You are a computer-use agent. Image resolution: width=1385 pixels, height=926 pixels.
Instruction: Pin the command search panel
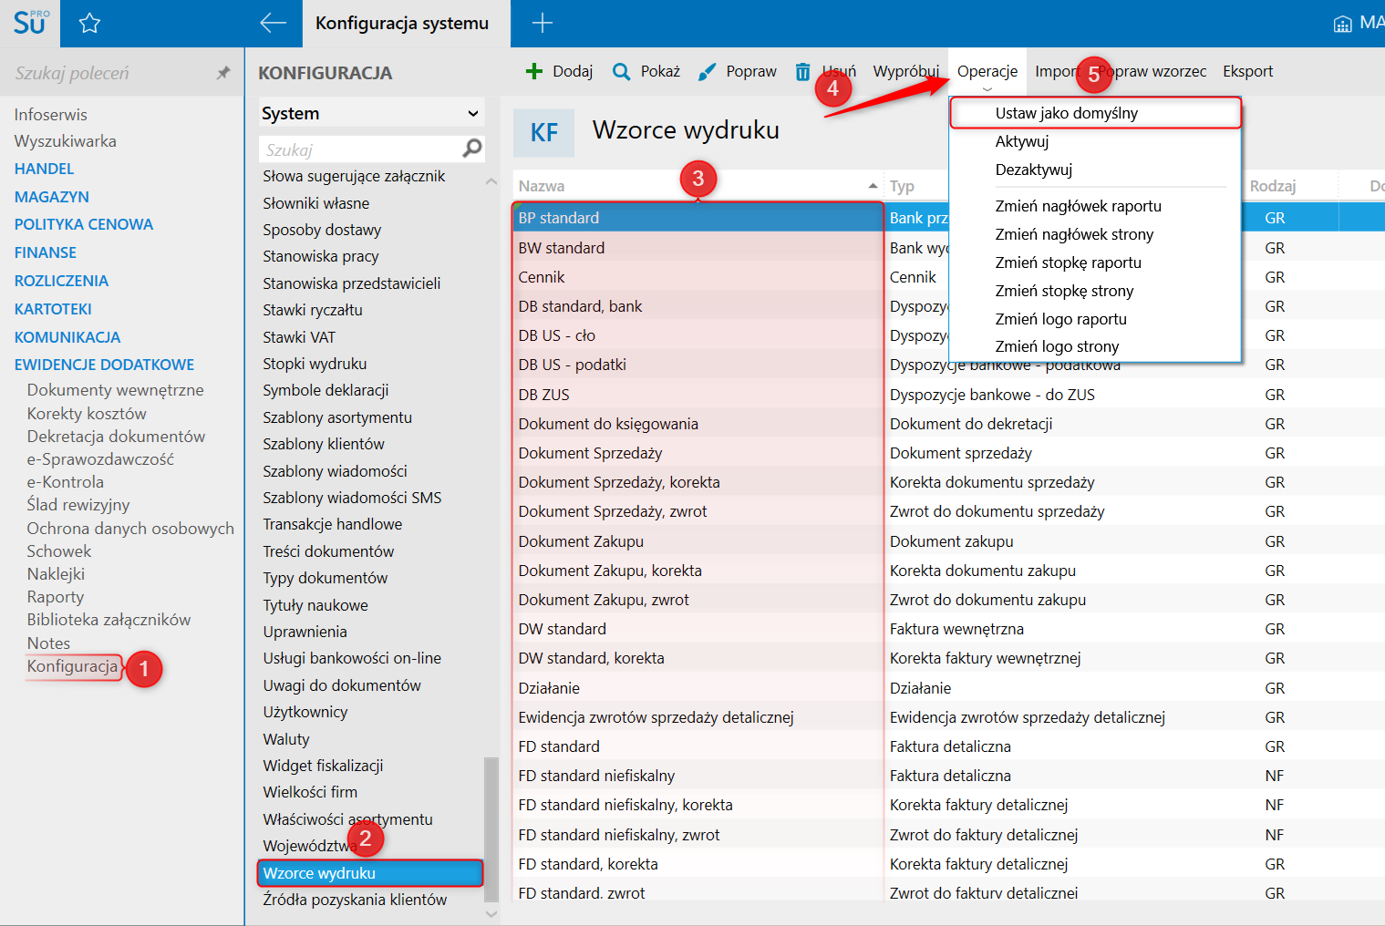point(223,73)
